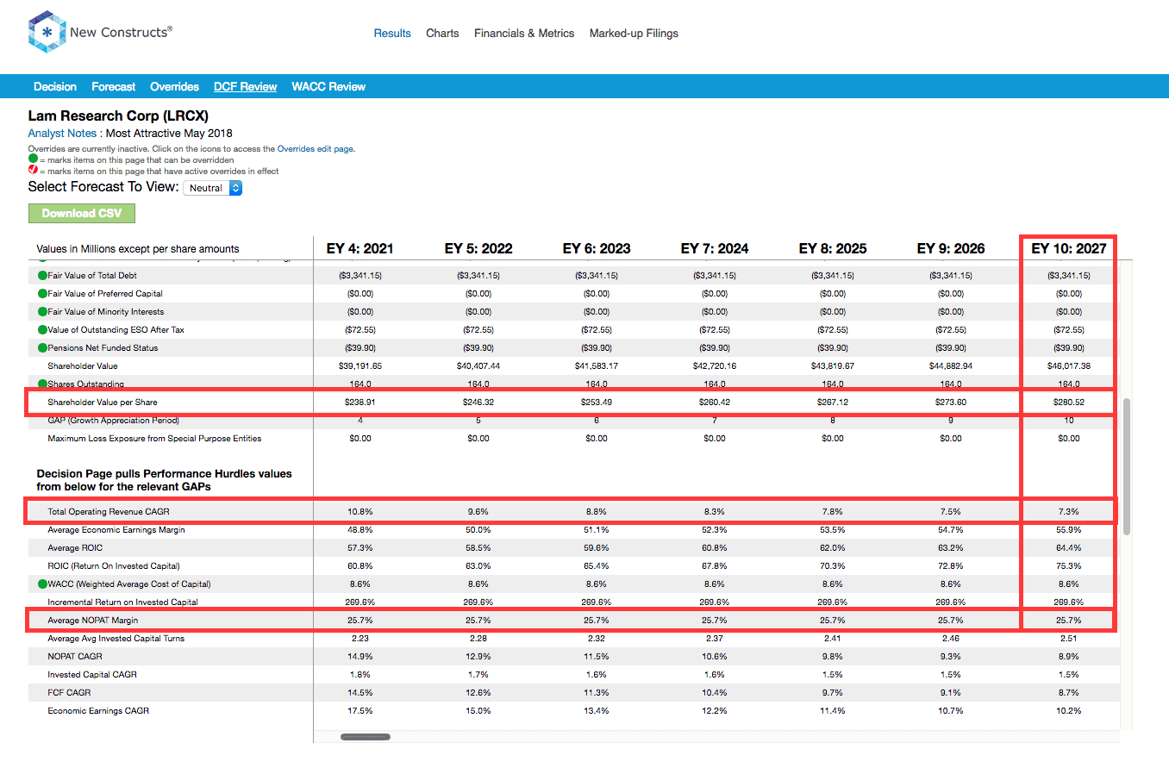Screen dimensions: 1169x768
Task: Click the horizontal scrollbar thumb under the table
Action: [366, 737]
